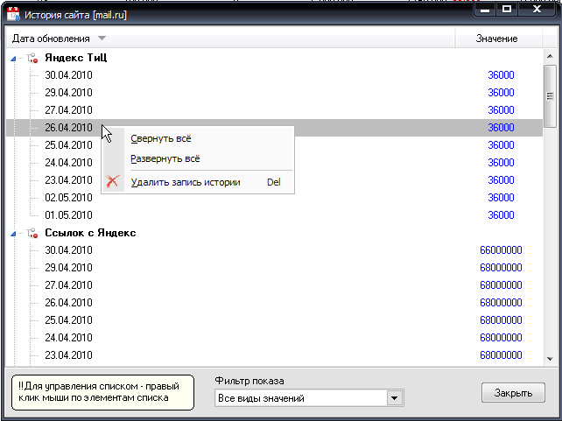Click value 66000000 in Ссылок с Яндекс
This screenshot has height=421, width=562.
pos(501,250)
